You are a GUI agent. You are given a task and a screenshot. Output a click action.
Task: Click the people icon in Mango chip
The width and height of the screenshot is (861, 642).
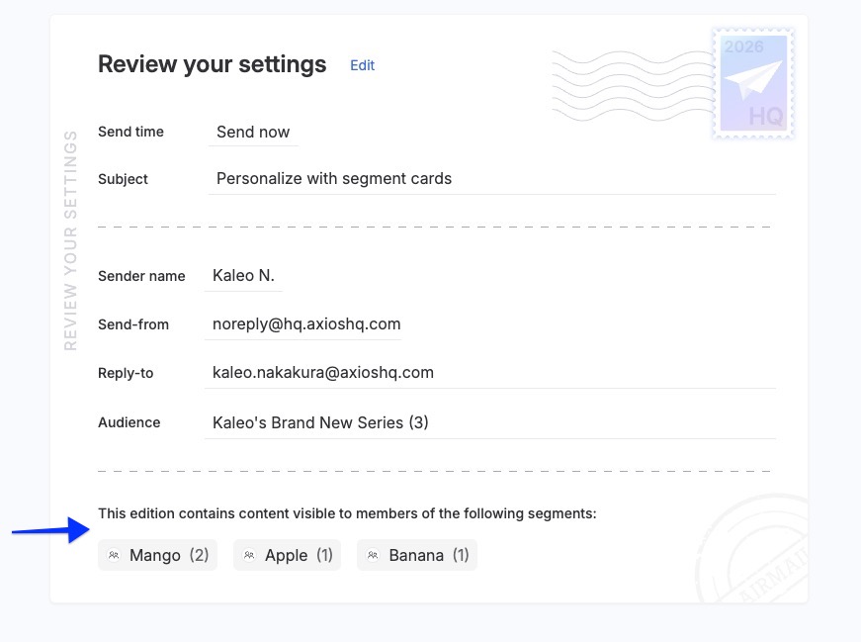(115, 556)
